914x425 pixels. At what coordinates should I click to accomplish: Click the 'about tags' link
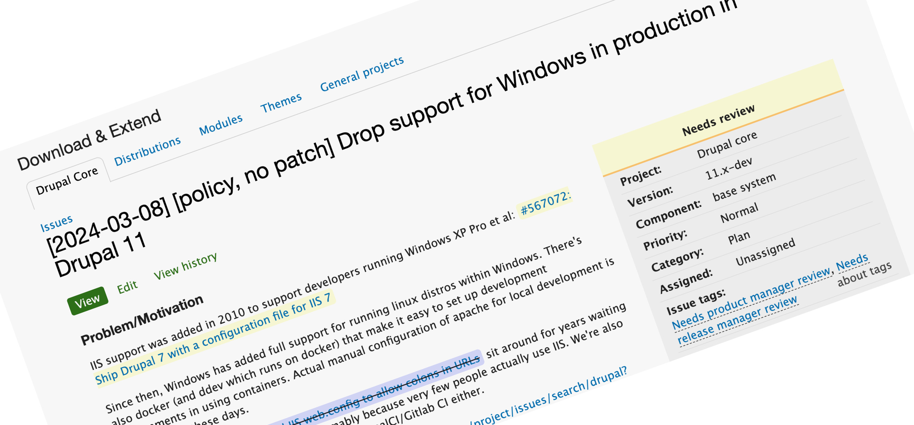pyautogui.click(x=864, y=274)
